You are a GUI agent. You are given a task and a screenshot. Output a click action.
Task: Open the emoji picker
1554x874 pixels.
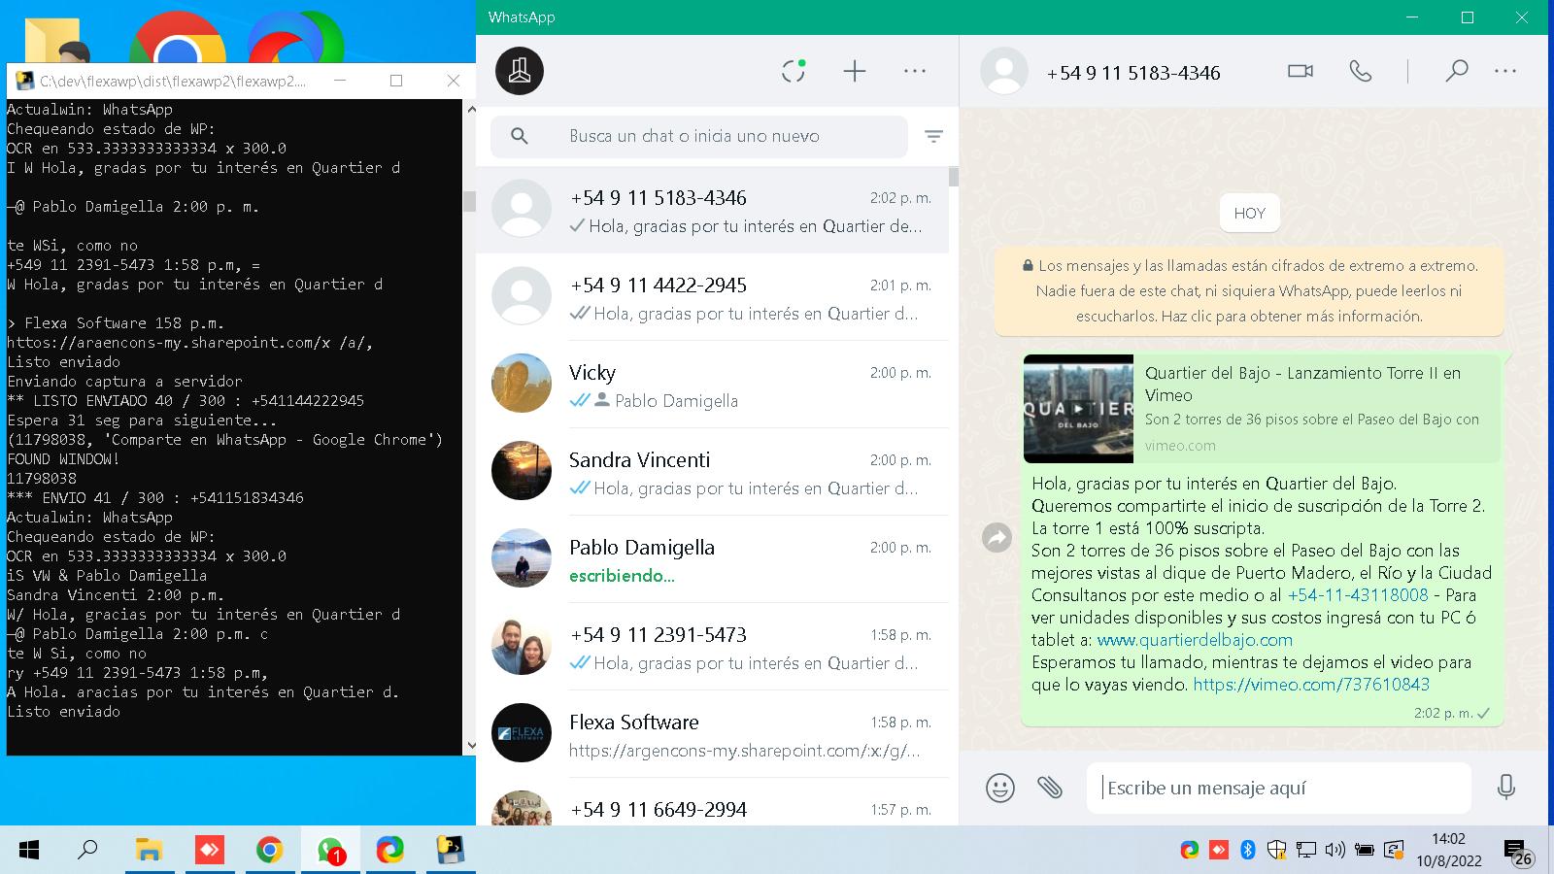click(999, 788)
